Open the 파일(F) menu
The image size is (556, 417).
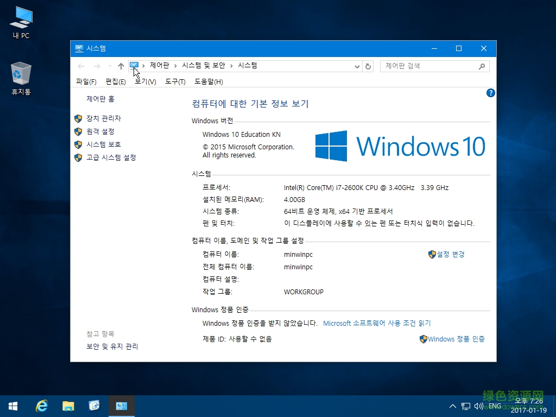[86, 82]
